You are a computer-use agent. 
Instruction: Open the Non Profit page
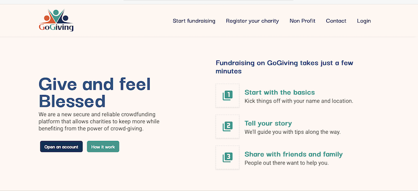tap(302, 21)
